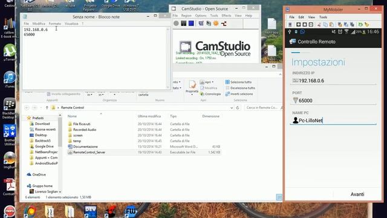Click the MyMobiler home icon
This screenshot has width=387, height=218.
[x=305, y=24]
